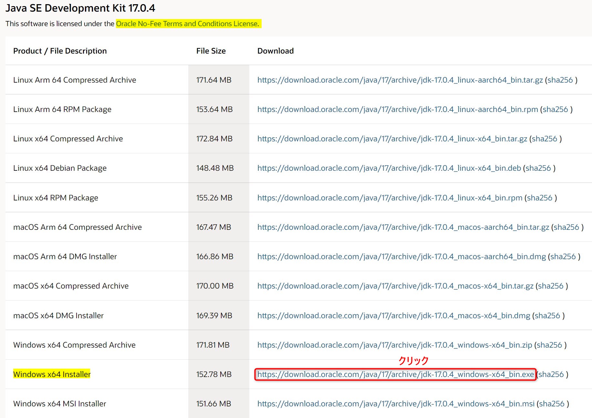The image size is (592, 418).
Task: Click the macOS aarch64 tar.gz download link
Action: (x=403, y=227)
